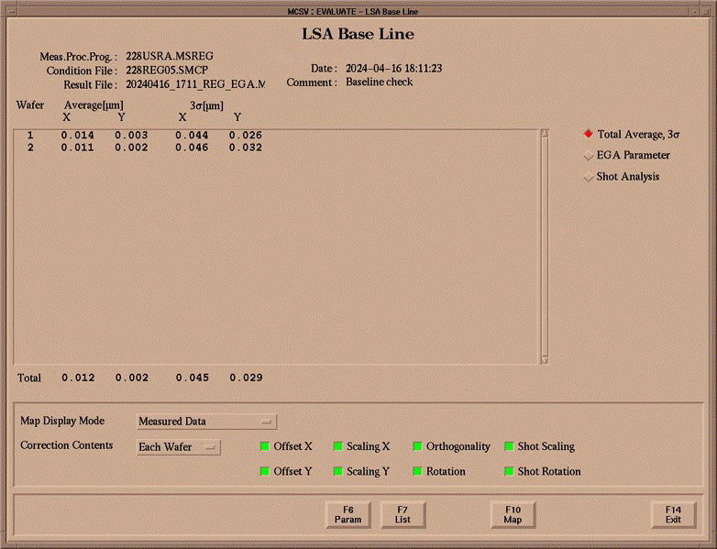Click the scroll up arrow of the wafer list

point(544,134)
